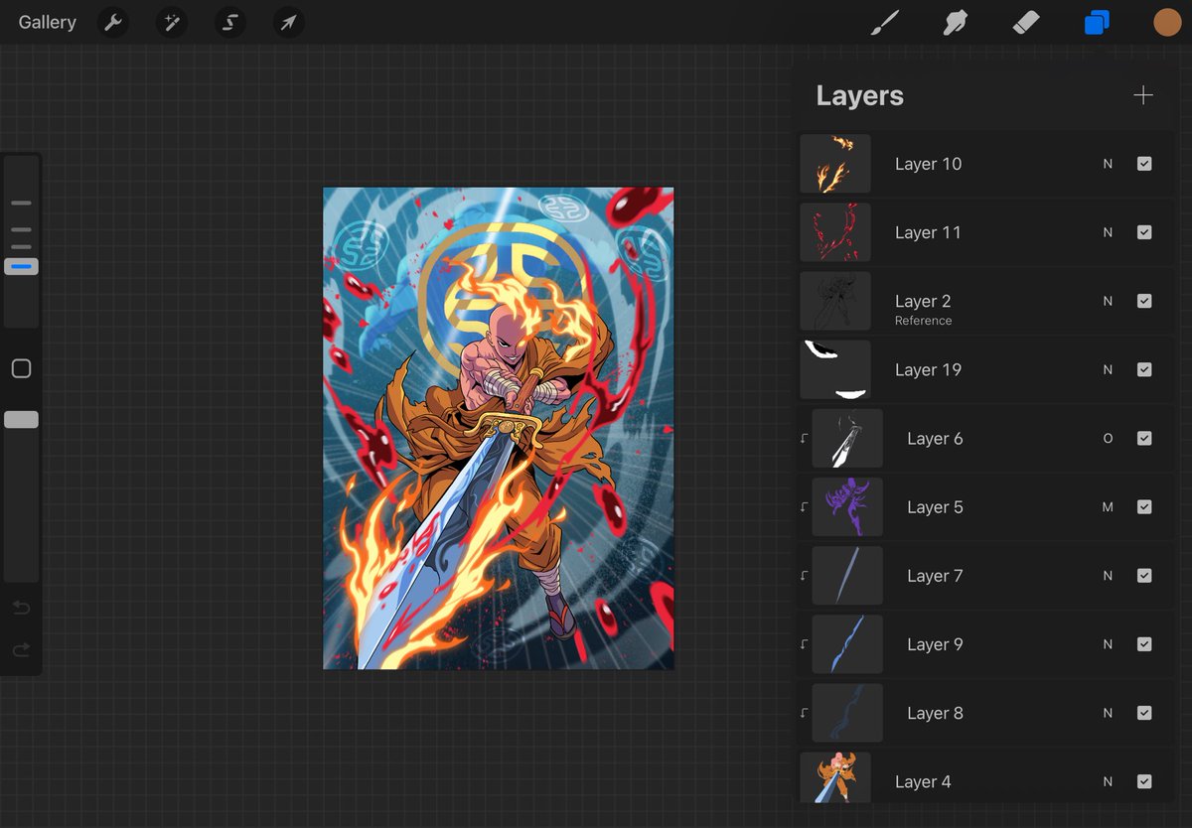The height and width of the screenshot is (828, 1192).
Task: Hide Layer 11
Action: click(x=1144, y=232)
